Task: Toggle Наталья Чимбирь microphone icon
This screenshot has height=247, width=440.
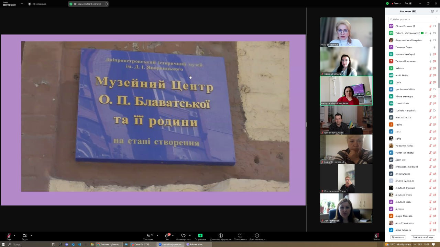Action: pyautogui.click(x=430, y=54)
